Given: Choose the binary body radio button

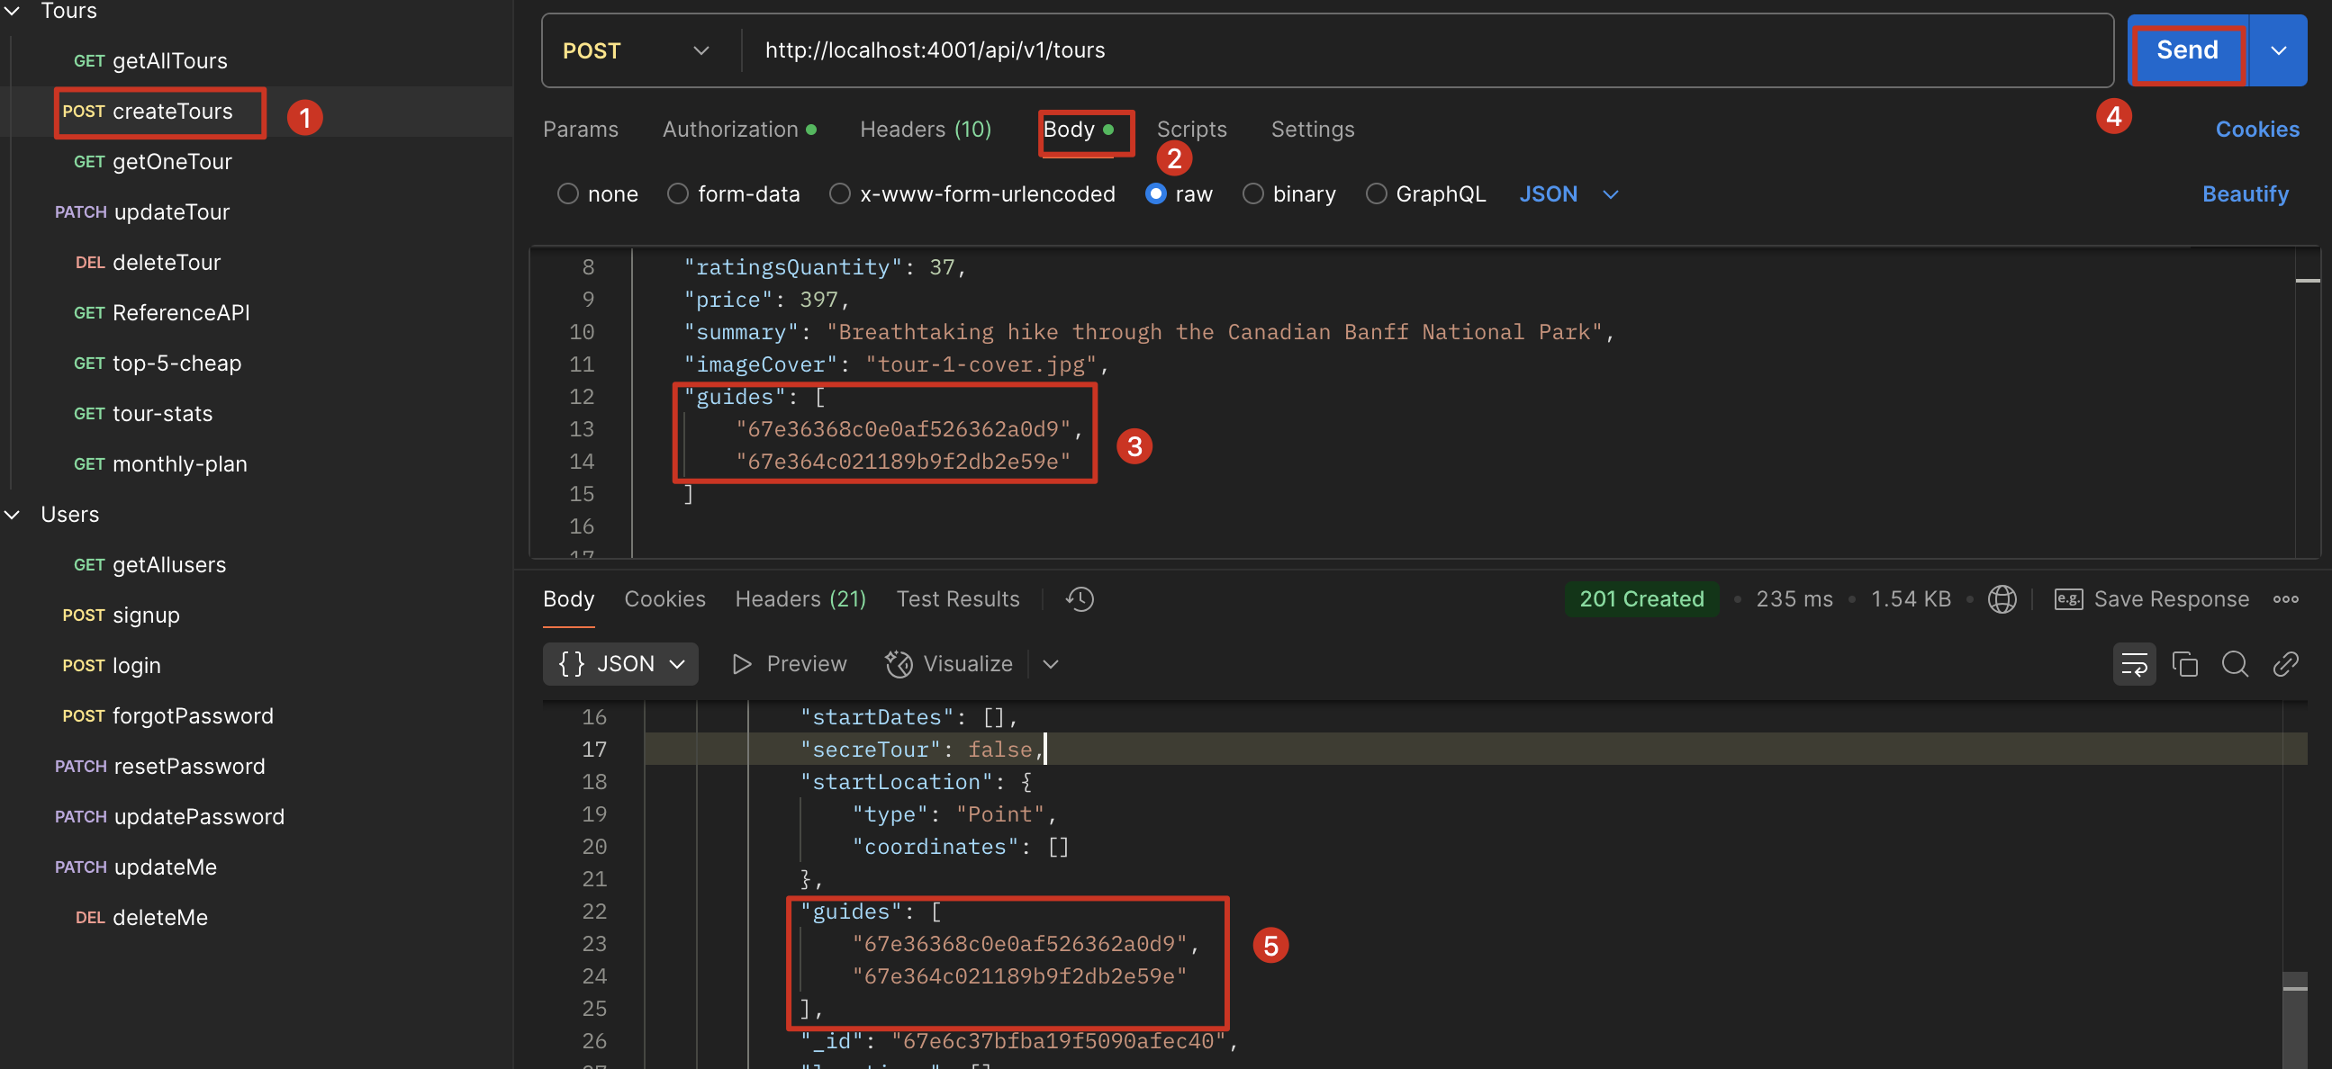Looking at the screenshot, I should point(1253,193).
